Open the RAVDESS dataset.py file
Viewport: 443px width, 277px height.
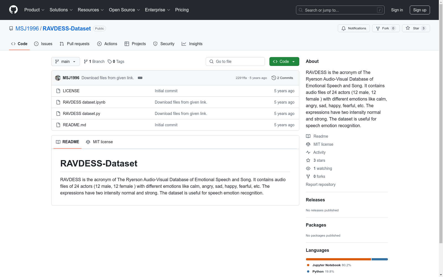(x=82, y=114)
